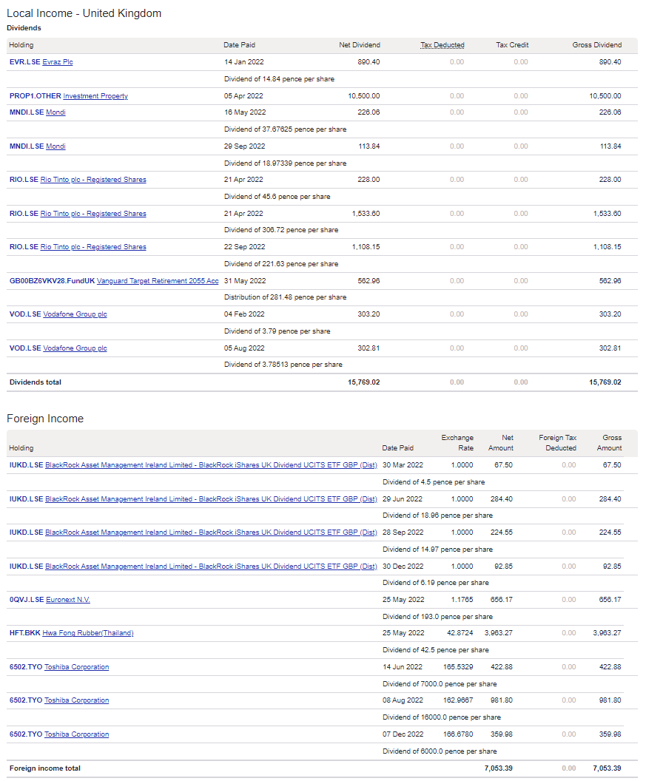Viewport: 646px width, 781px height.
Task: Open the iShares UK Dividend link dated 30 Mar 2022
Action: pos(211,464)
